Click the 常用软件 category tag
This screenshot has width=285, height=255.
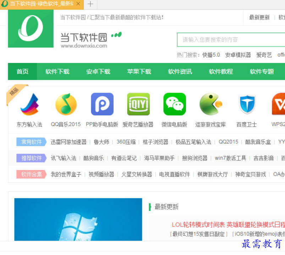click(x=32, y=142)
